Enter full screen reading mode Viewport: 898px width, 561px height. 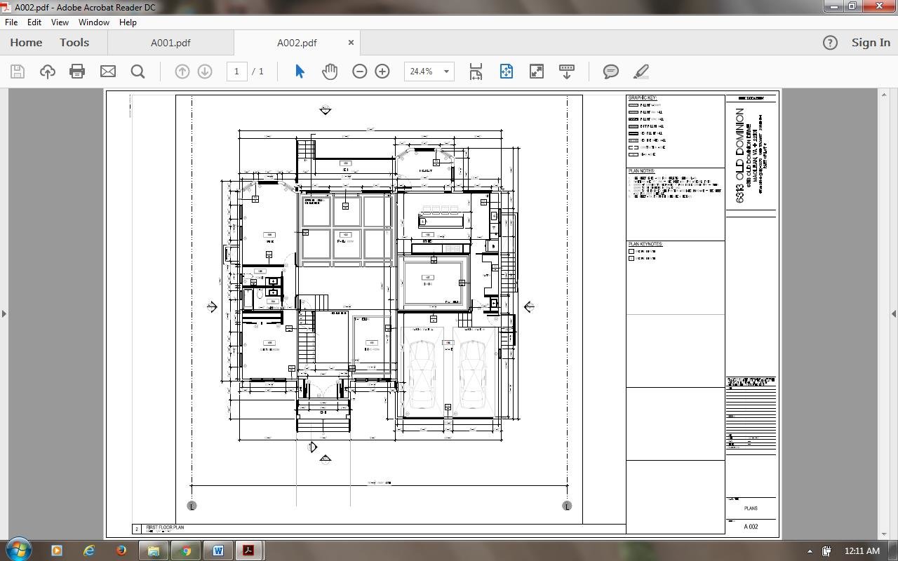pyautogui.click(x=535, y=71)
